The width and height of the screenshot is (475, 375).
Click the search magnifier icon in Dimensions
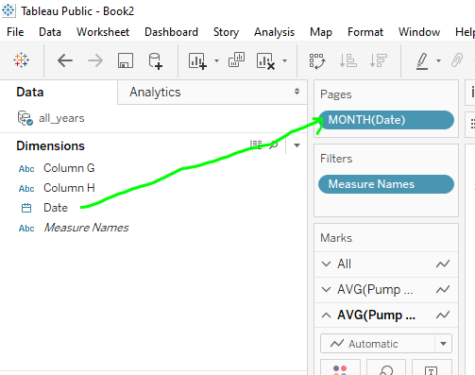pos(274,145)
